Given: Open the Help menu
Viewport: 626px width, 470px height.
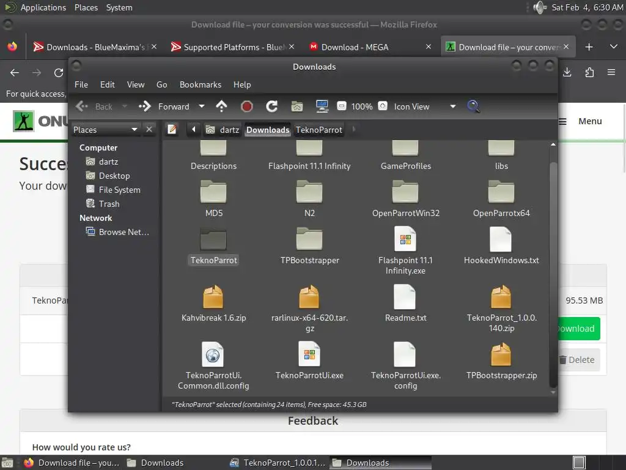Looking at the screenshot, I should pyautogui.click(x=242, y=84).
